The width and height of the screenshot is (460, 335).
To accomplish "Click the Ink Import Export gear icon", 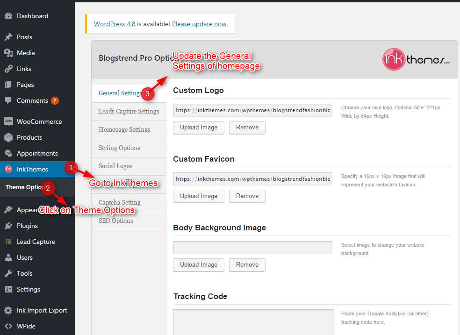I will tap(8, 310).
